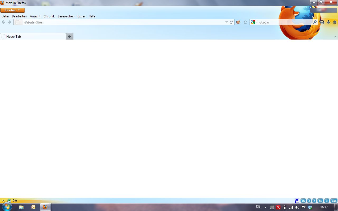Toggle Java with the J button

(309, 201)
